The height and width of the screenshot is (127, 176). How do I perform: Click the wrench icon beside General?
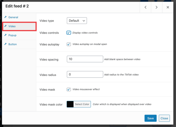[x=5, y=17]
